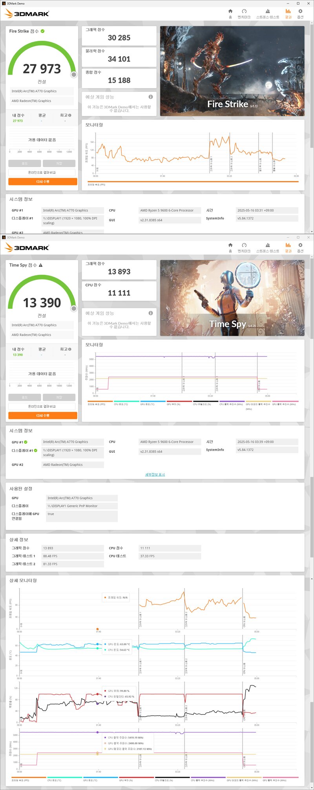
Task: Open Benchmarks tab in Time Spy window
Action: tap(244, 248)
